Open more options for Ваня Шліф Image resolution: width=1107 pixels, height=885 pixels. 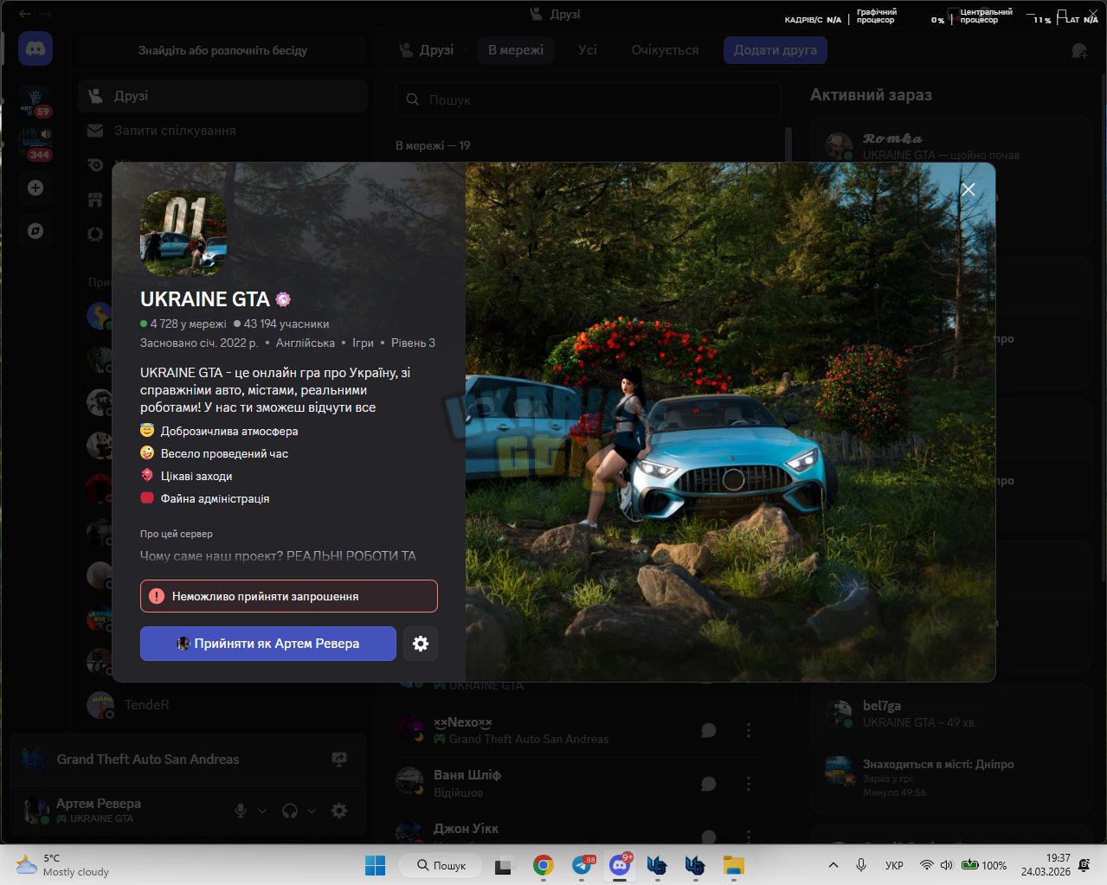point(749,784)
